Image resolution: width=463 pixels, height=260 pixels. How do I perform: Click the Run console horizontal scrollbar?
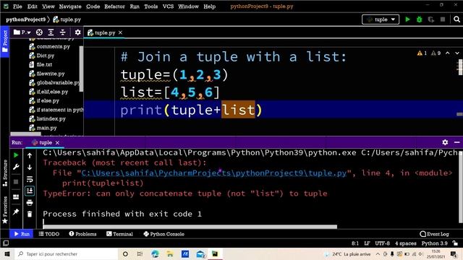pyautogui.click(x=190, y=227)
